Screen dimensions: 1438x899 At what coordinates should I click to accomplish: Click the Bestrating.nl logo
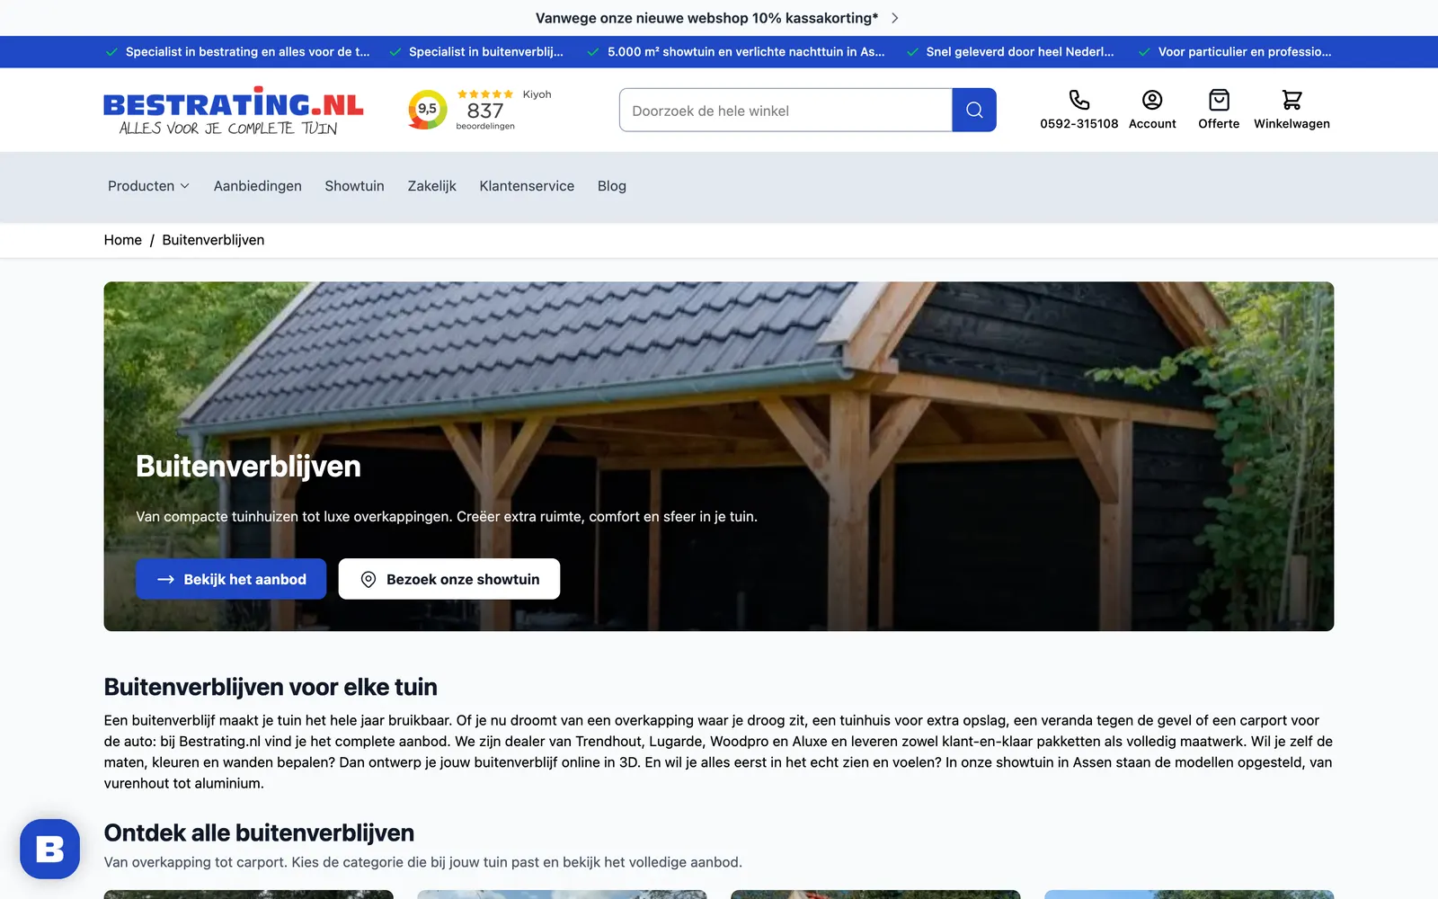(234, 111)
